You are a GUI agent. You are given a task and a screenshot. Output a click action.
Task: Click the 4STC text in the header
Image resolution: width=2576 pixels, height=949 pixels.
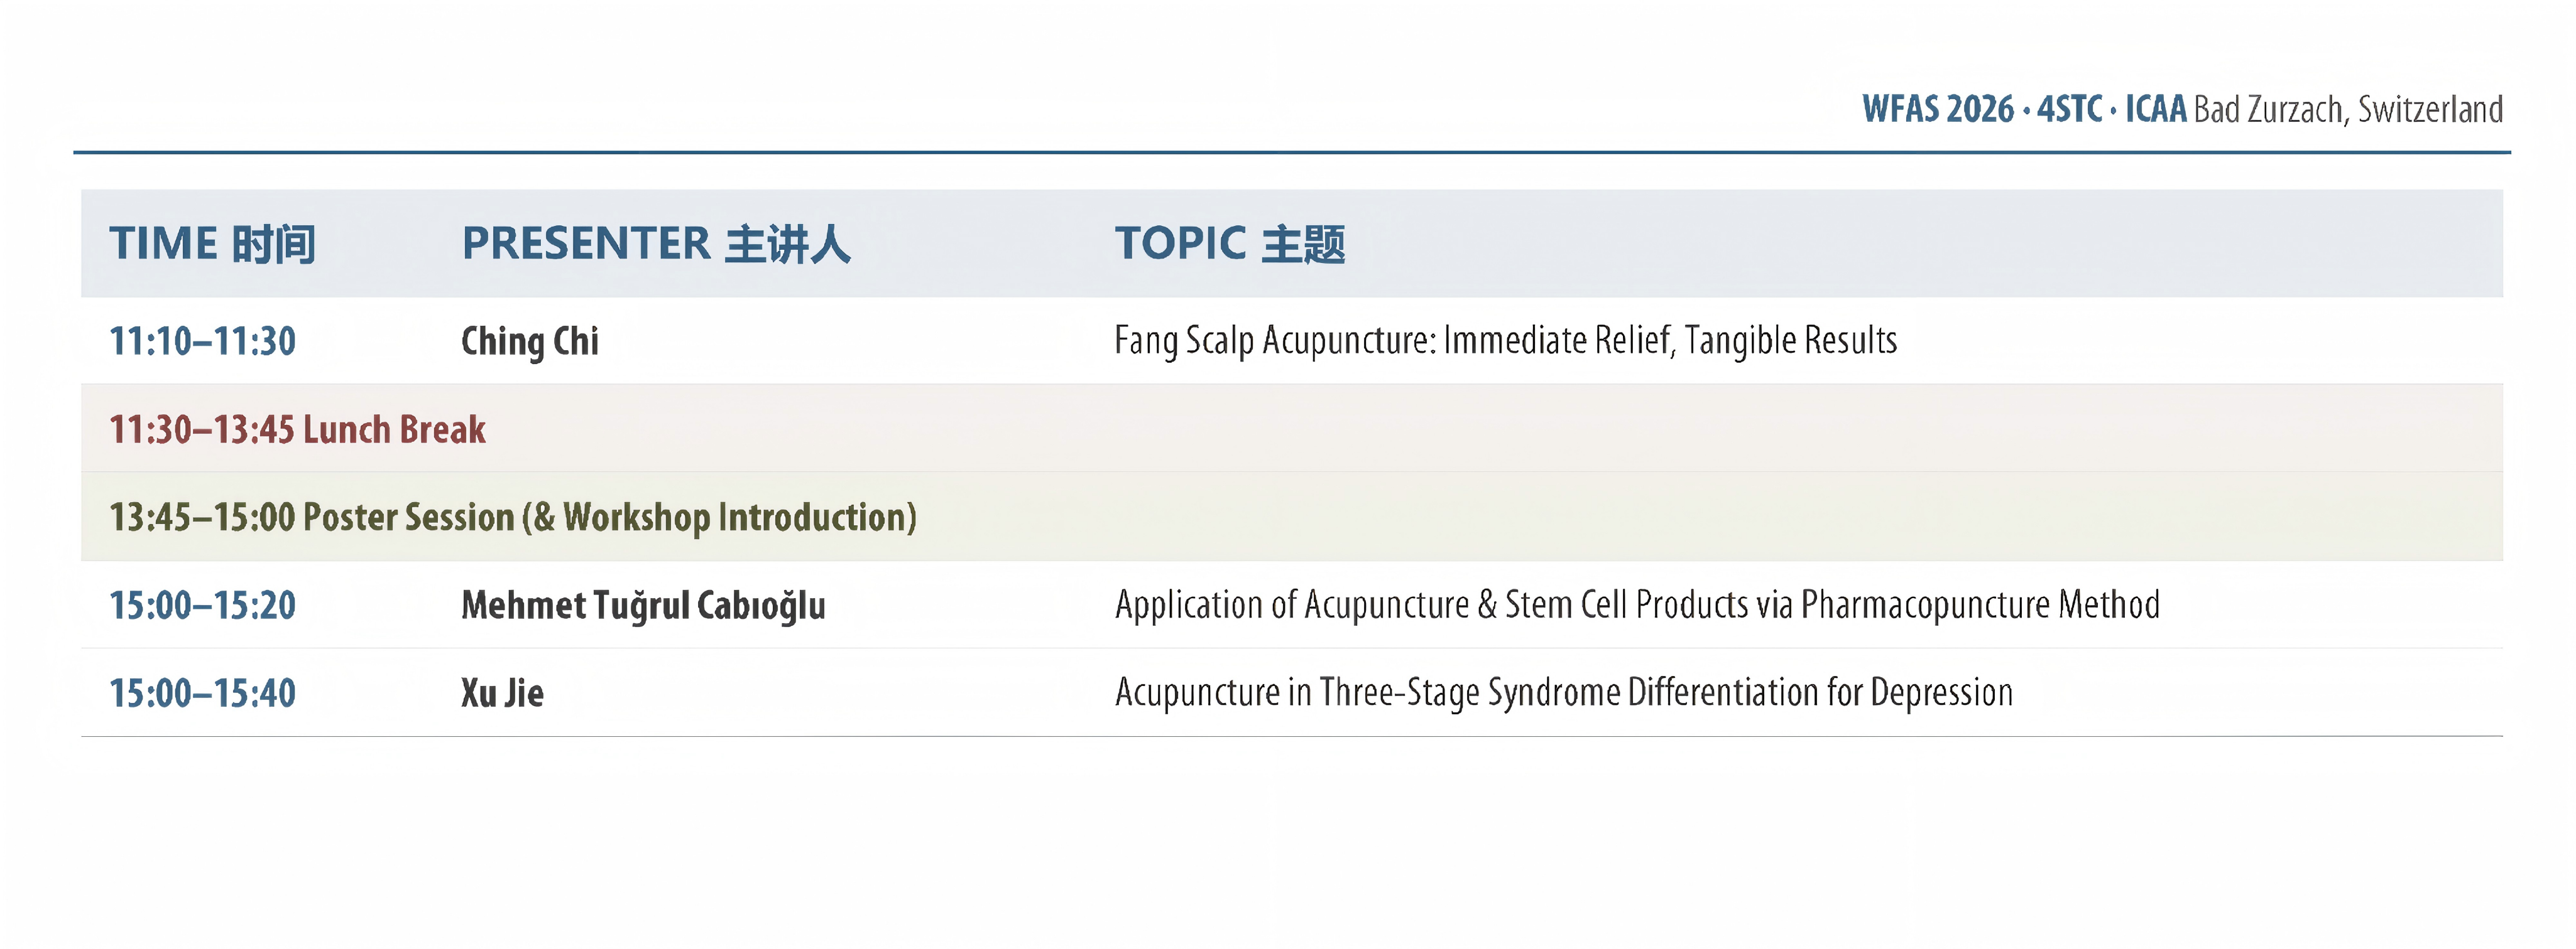2070,109
